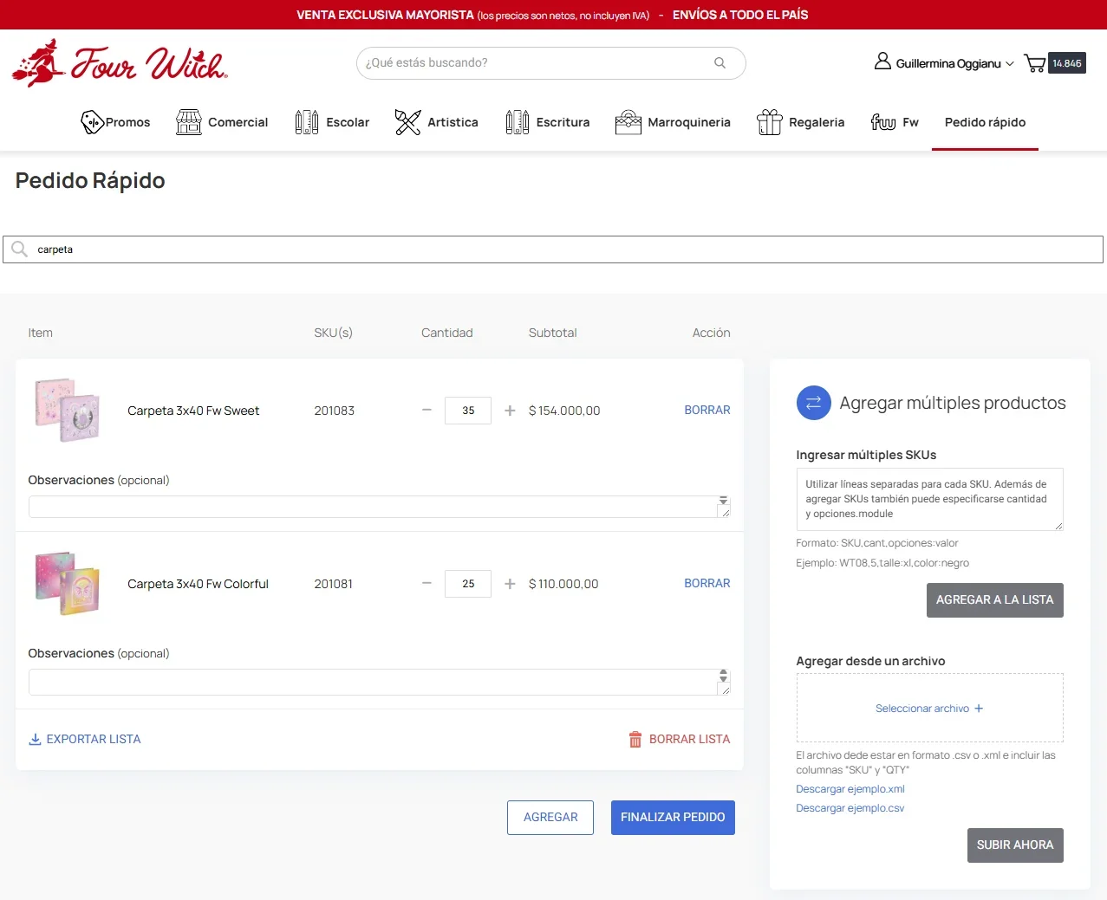This screenshot has width=1107, height=900.
Task: Click the export download icon
Action: [35, 739]
